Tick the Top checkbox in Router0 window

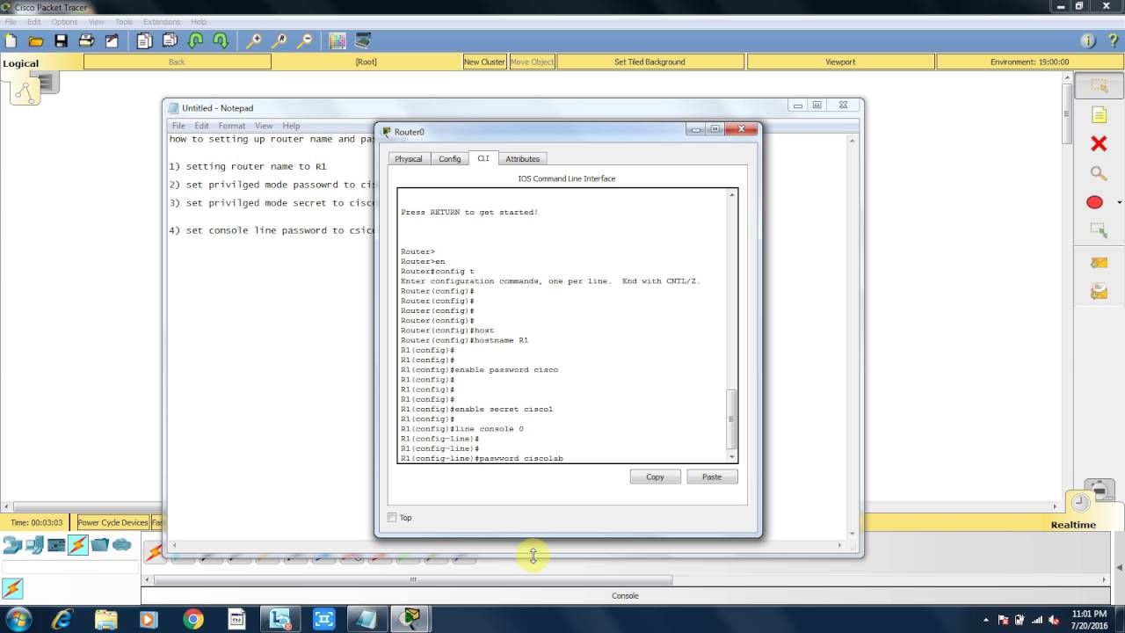coord(392,518)
